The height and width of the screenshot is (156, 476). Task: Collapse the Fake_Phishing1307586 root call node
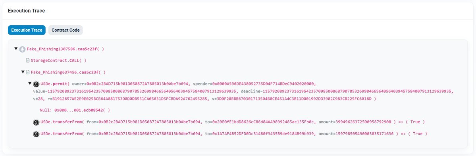[16, 49]
